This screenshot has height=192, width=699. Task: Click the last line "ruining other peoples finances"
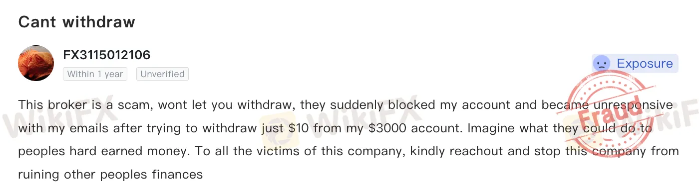click(x=110, y=175)
